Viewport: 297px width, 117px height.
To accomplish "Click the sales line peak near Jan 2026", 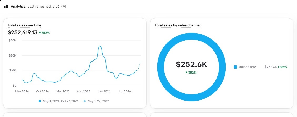I will [100, 46].
